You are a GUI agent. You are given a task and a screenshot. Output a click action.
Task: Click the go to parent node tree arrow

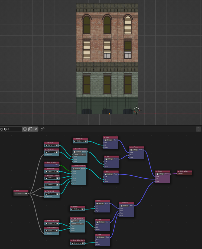pyautogui.click(x=198, y=129)
